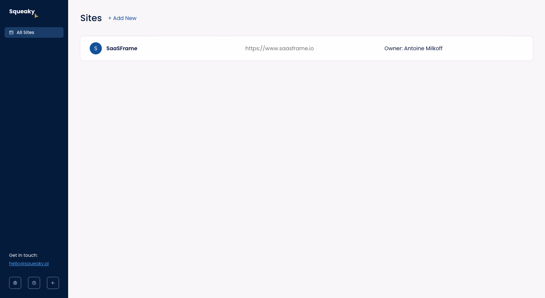Open the SaaSFrame site name
545x298 pixels.
pos(122,48)
